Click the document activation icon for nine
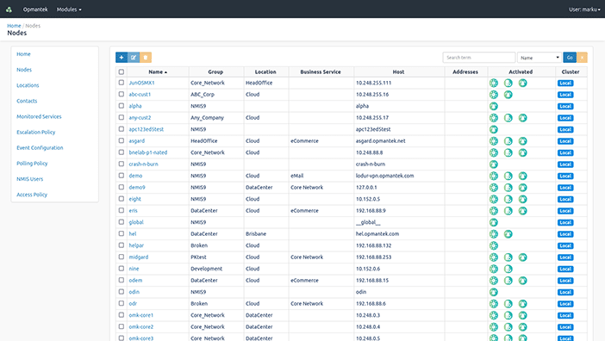This screenshot has width=605, height=341. point(508,269)
